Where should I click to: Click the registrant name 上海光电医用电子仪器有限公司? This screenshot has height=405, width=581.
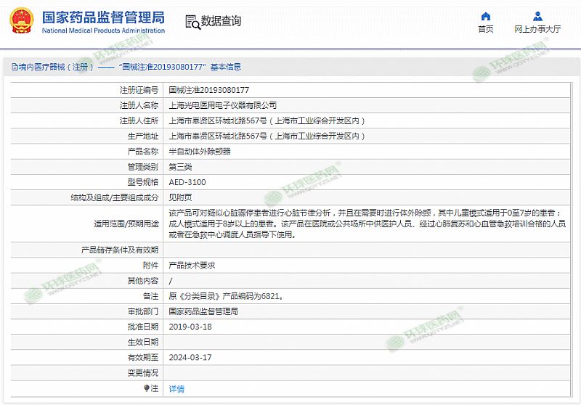pyautogui.click(x=222, y=105)
